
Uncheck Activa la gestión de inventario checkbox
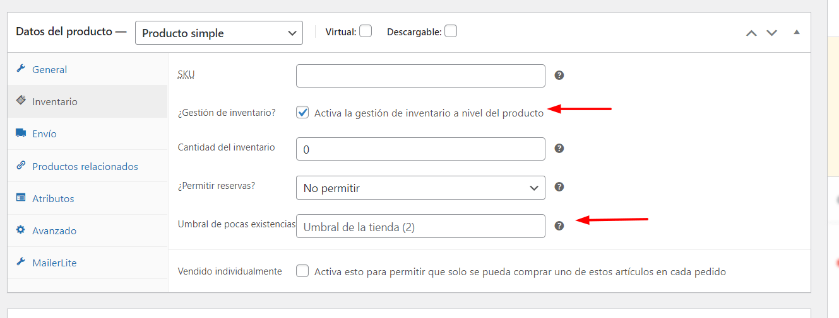point(303,113)
